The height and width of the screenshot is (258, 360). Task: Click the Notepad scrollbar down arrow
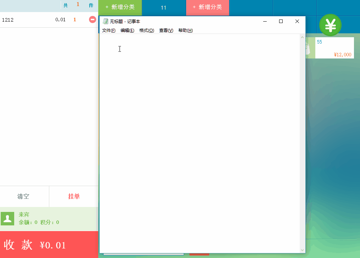303,250
